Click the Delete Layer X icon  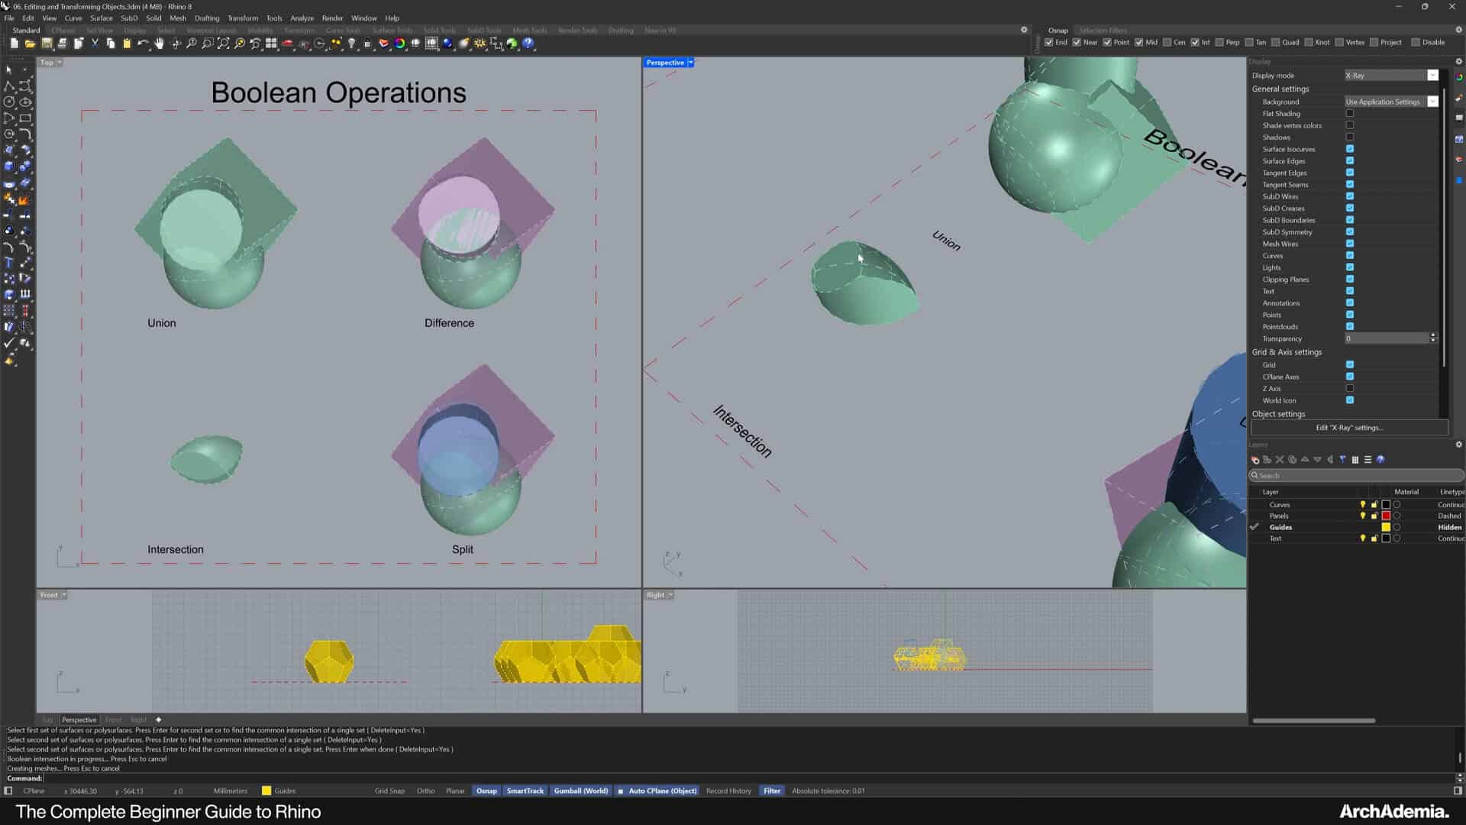1280,460
